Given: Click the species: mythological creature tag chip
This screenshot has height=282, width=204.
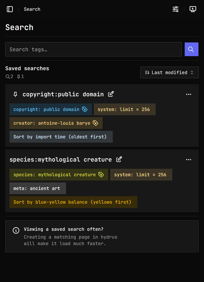Looking at the screenshot, I should pos(59,175).
